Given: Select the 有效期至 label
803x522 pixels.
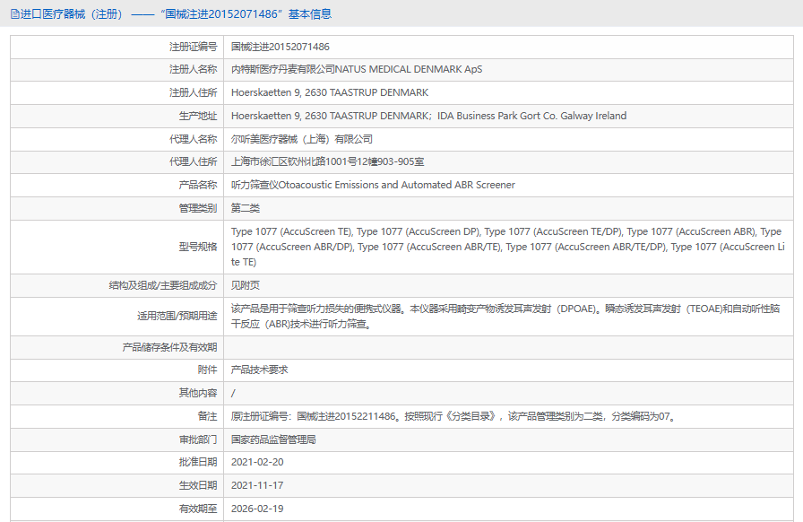Looking at the screenshot, I should [198, 509].
